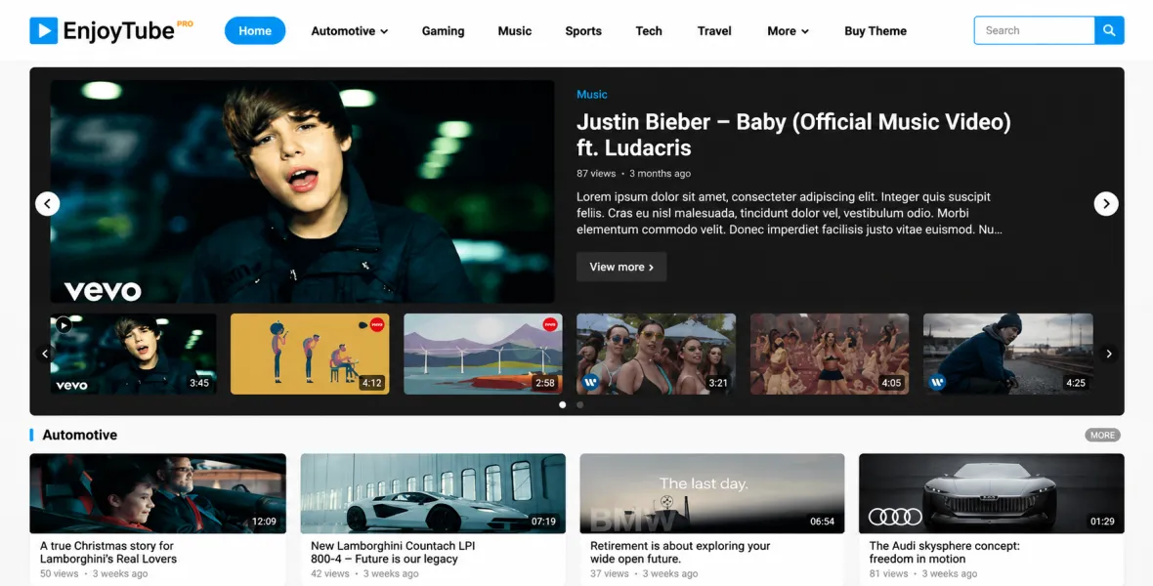The image size is (1153, 586).
Task: Click the Automotive section heading
Action: click(x=79, y=435)
